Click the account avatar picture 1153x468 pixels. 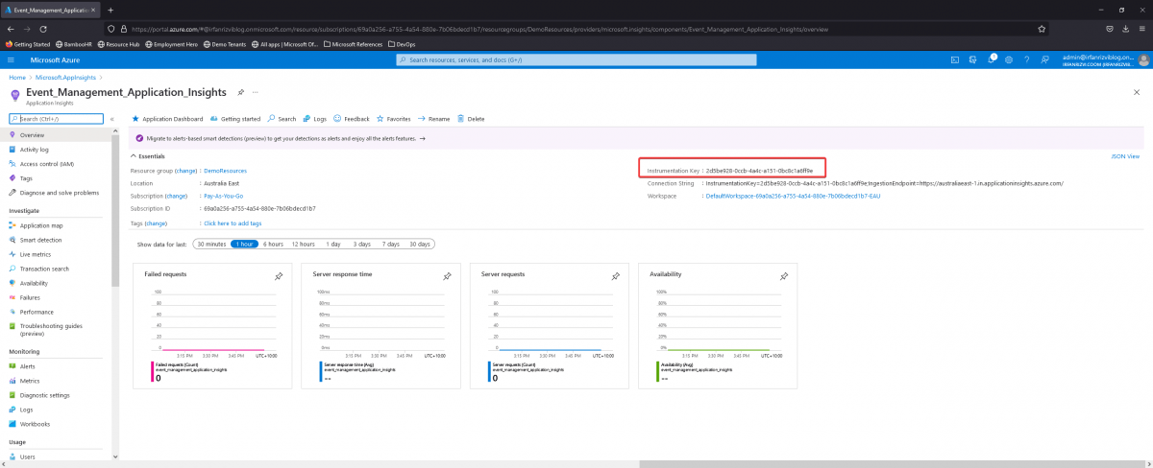pos(1142,59)
